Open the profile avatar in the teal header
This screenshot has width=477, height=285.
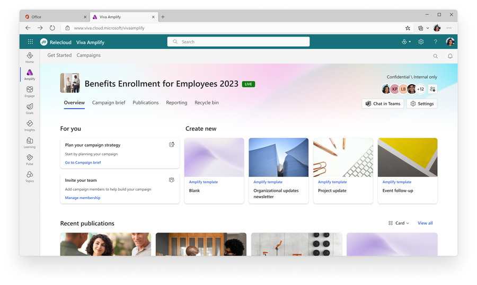point(450,42)
